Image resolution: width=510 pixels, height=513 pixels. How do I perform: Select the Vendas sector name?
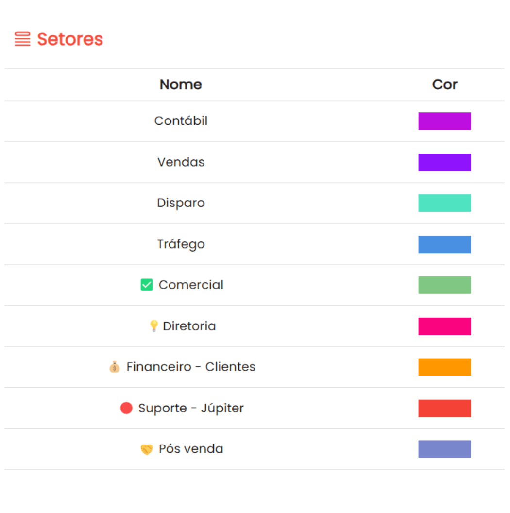coord(181,162)
